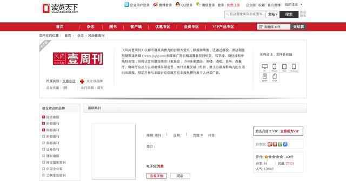Click the black search button
The height and width of the screenshot is (194, 346).
pos(289,15)
